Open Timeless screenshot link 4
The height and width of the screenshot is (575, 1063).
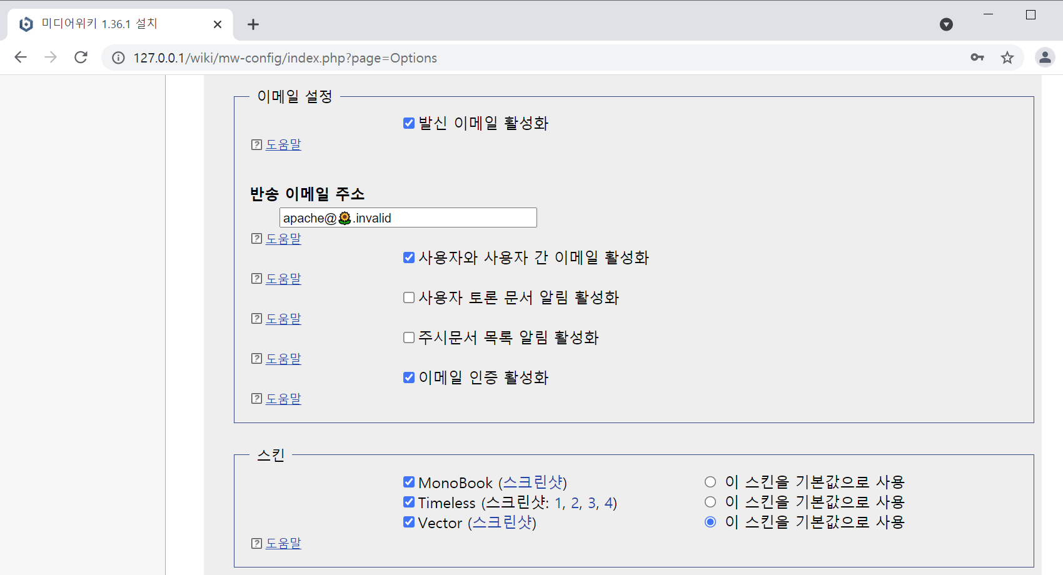pyautogui.click(x=608, y=503)
